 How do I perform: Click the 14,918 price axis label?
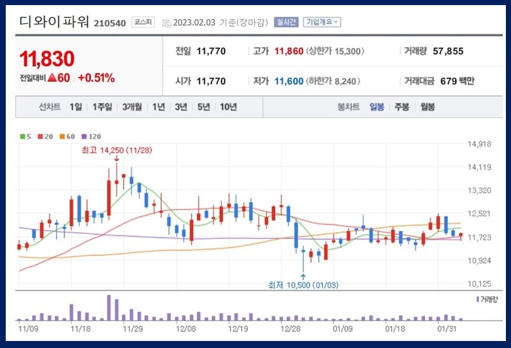click(479, 144)
